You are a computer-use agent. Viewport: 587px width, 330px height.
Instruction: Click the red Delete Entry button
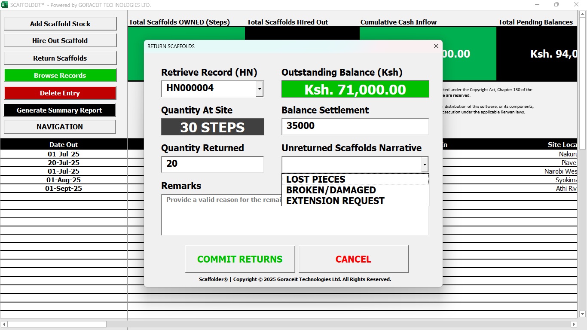pyautogui.click(x=60, y=93)
